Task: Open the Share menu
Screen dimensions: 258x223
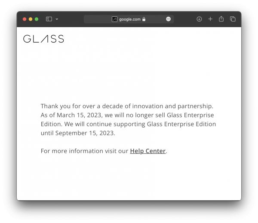Action: pos(221,19)
